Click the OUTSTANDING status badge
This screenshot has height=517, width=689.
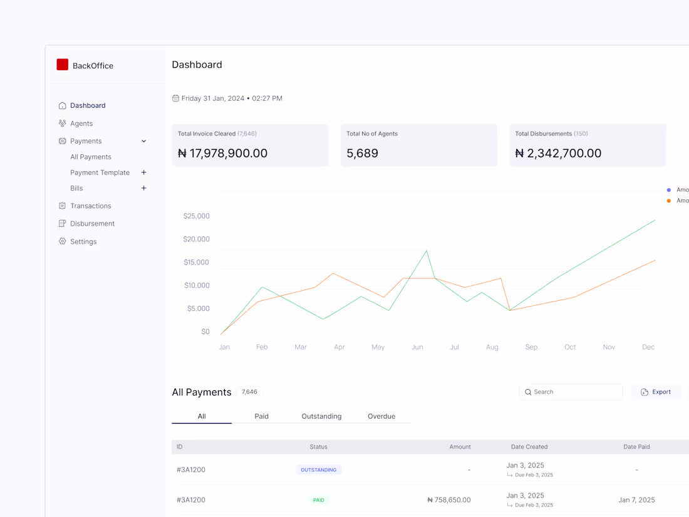click(318, 469)
